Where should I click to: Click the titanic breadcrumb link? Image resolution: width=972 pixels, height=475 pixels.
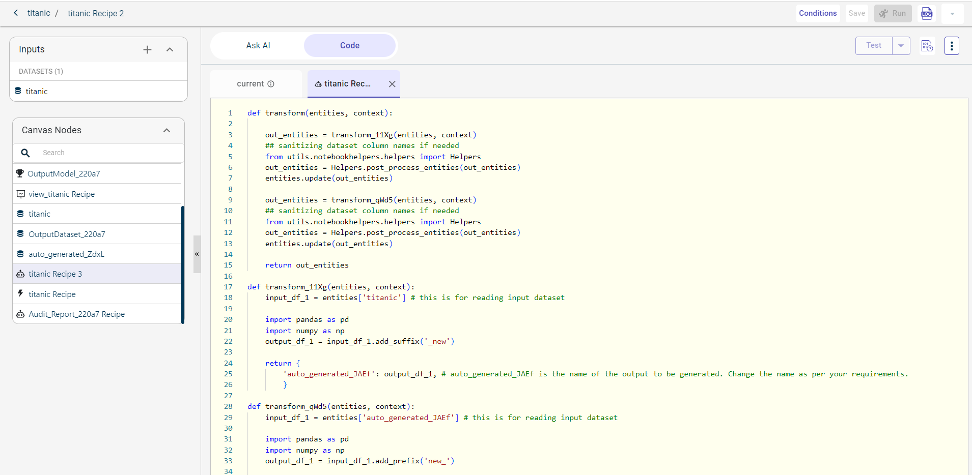point(39,13)
